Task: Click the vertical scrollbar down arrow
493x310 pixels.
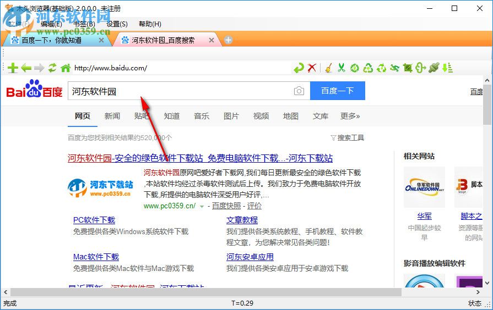Action: pos(487,283)
